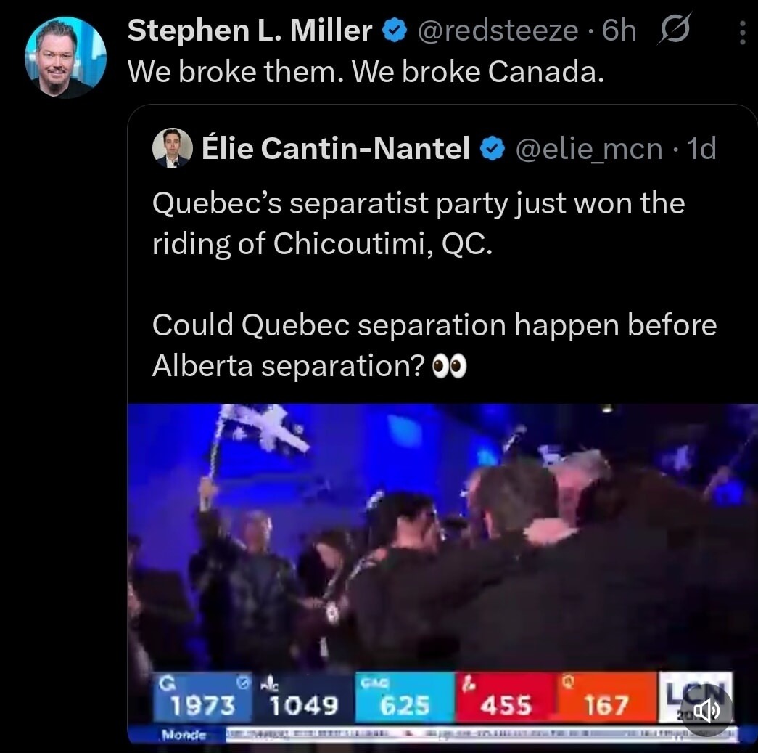Click the Grok icon on Stephen Miller's post

click(674, 30)
